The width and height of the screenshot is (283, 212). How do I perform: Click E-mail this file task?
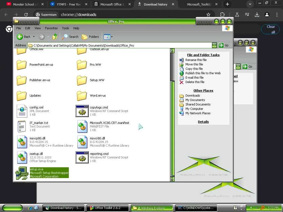click(x=194, y=78)
